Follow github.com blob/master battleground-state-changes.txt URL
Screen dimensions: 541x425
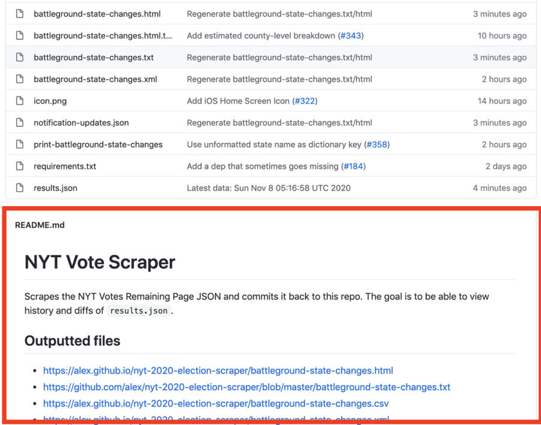(x=246, y=387)
